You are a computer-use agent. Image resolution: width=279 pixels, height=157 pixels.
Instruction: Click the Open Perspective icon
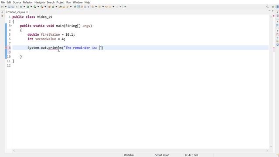pos(273,7)
